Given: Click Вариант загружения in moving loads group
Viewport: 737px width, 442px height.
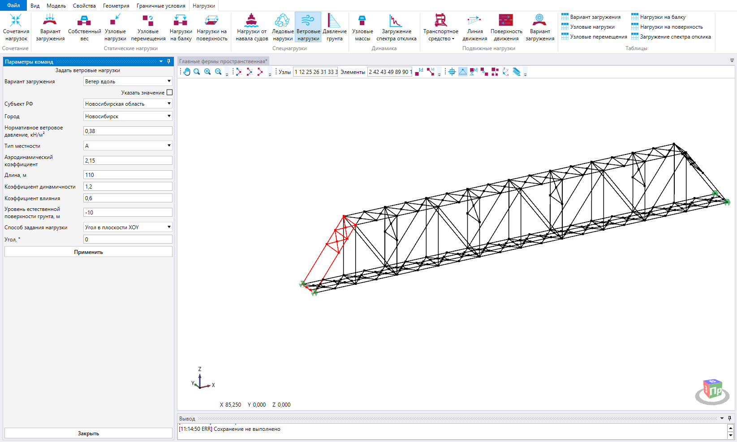Looking at the screenshot, I should (540, 27).
